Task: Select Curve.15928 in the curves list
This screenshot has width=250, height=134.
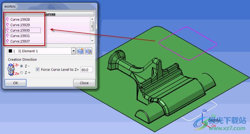Action: [x=20, y=19]
